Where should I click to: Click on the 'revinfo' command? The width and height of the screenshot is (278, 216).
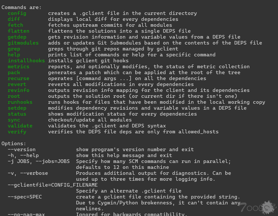18,90
